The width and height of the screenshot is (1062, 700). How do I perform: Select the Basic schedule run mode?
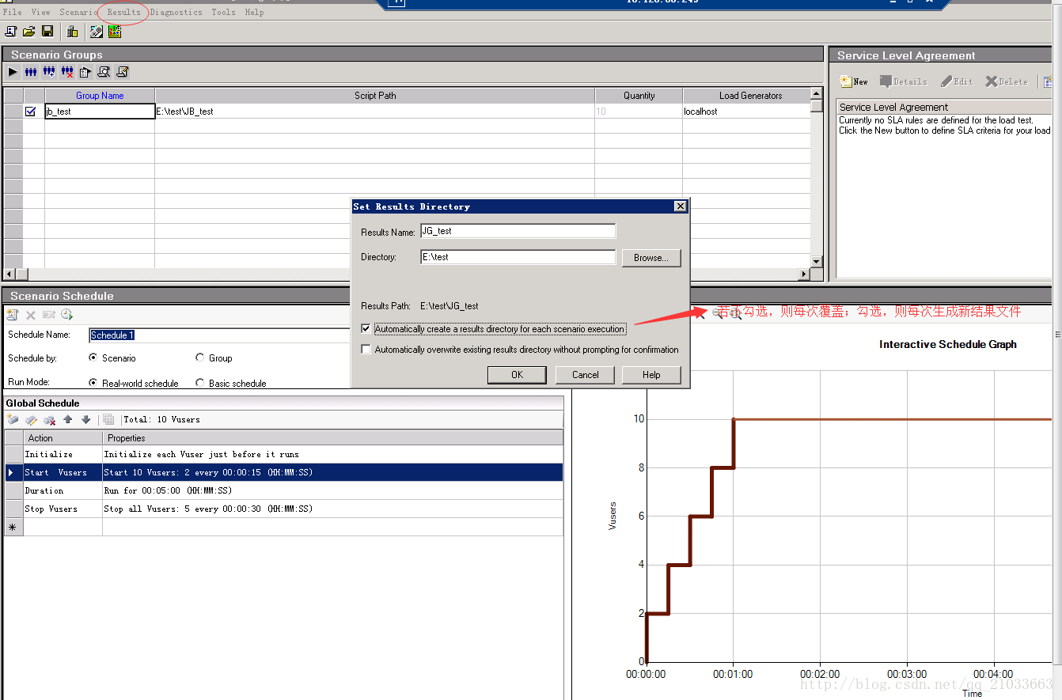(x=200, y=383)
